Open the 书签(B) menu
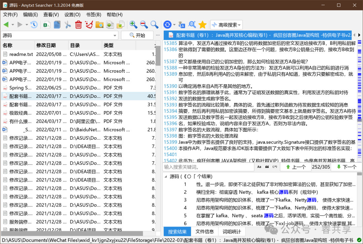363x244 pixels. coord(93,14)
